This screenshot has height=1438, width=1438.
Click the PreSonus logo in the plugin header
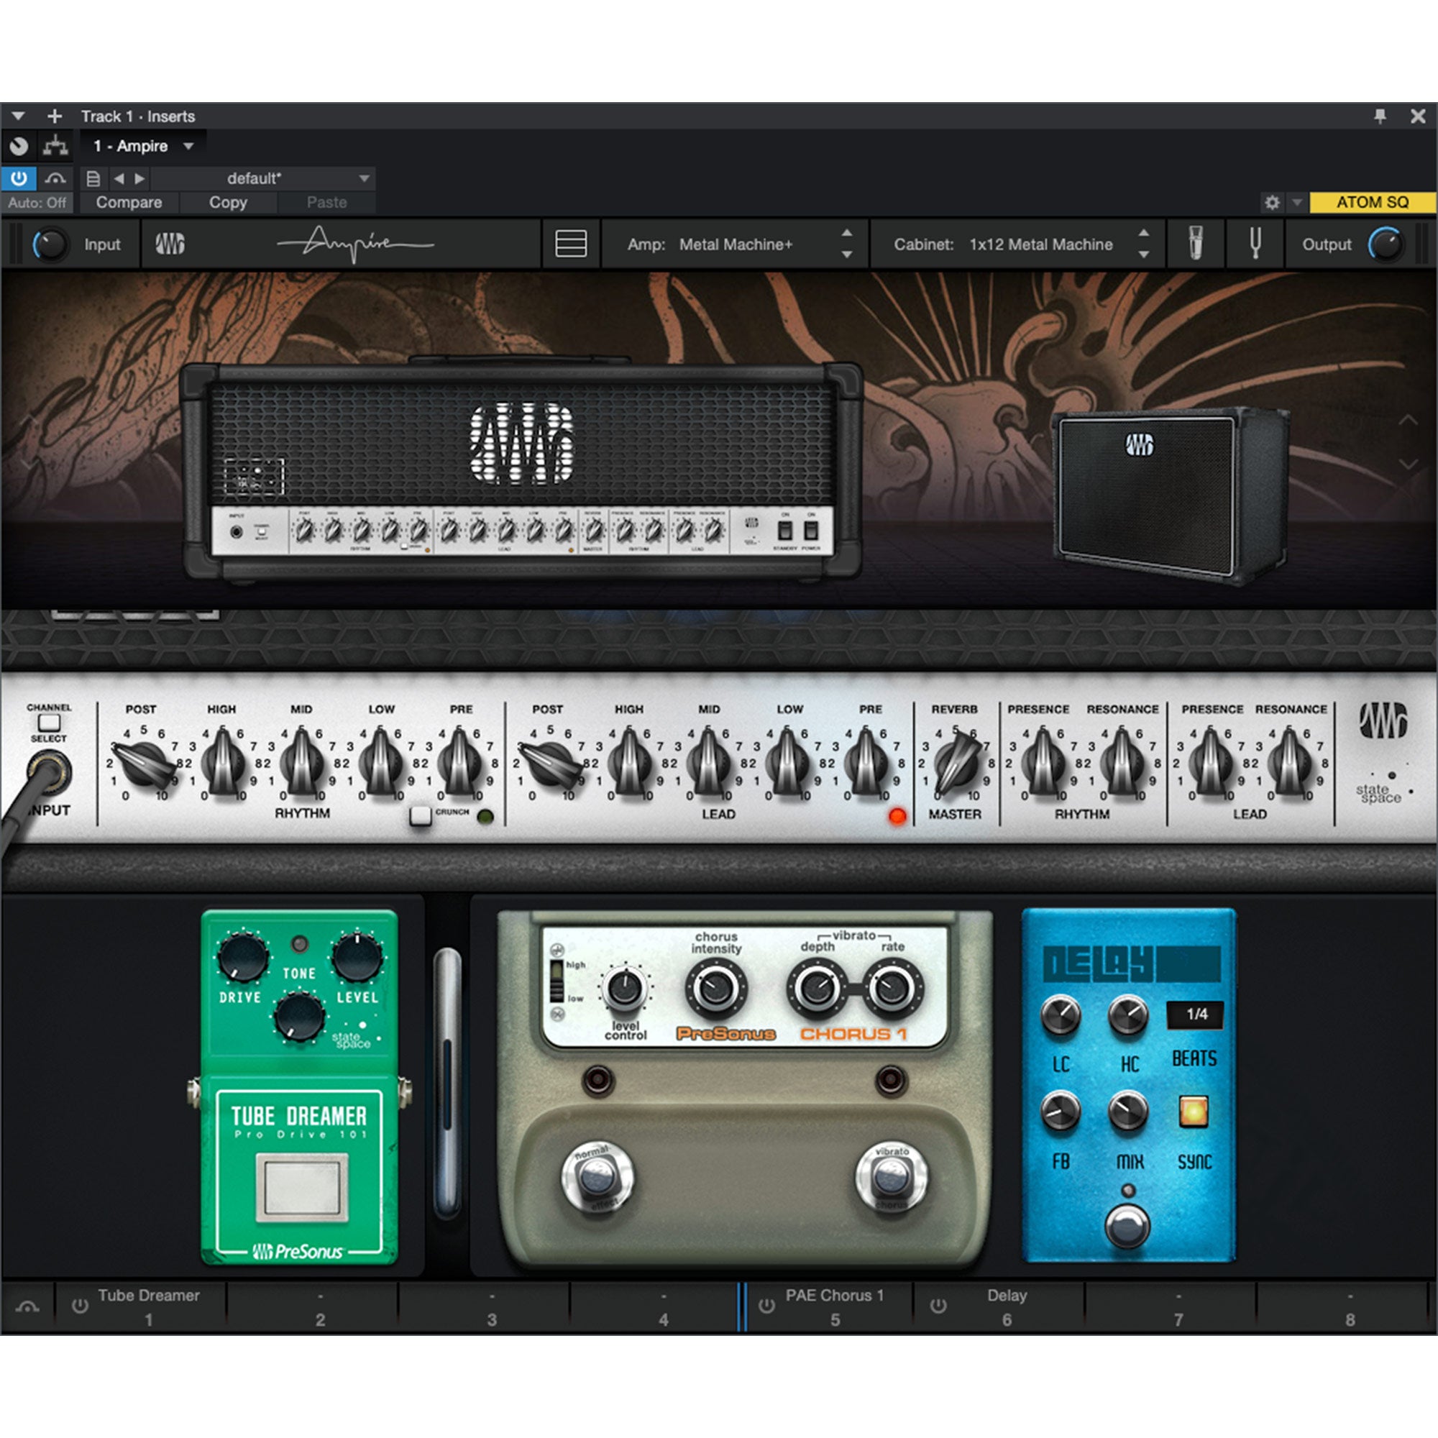click(173, 244)
